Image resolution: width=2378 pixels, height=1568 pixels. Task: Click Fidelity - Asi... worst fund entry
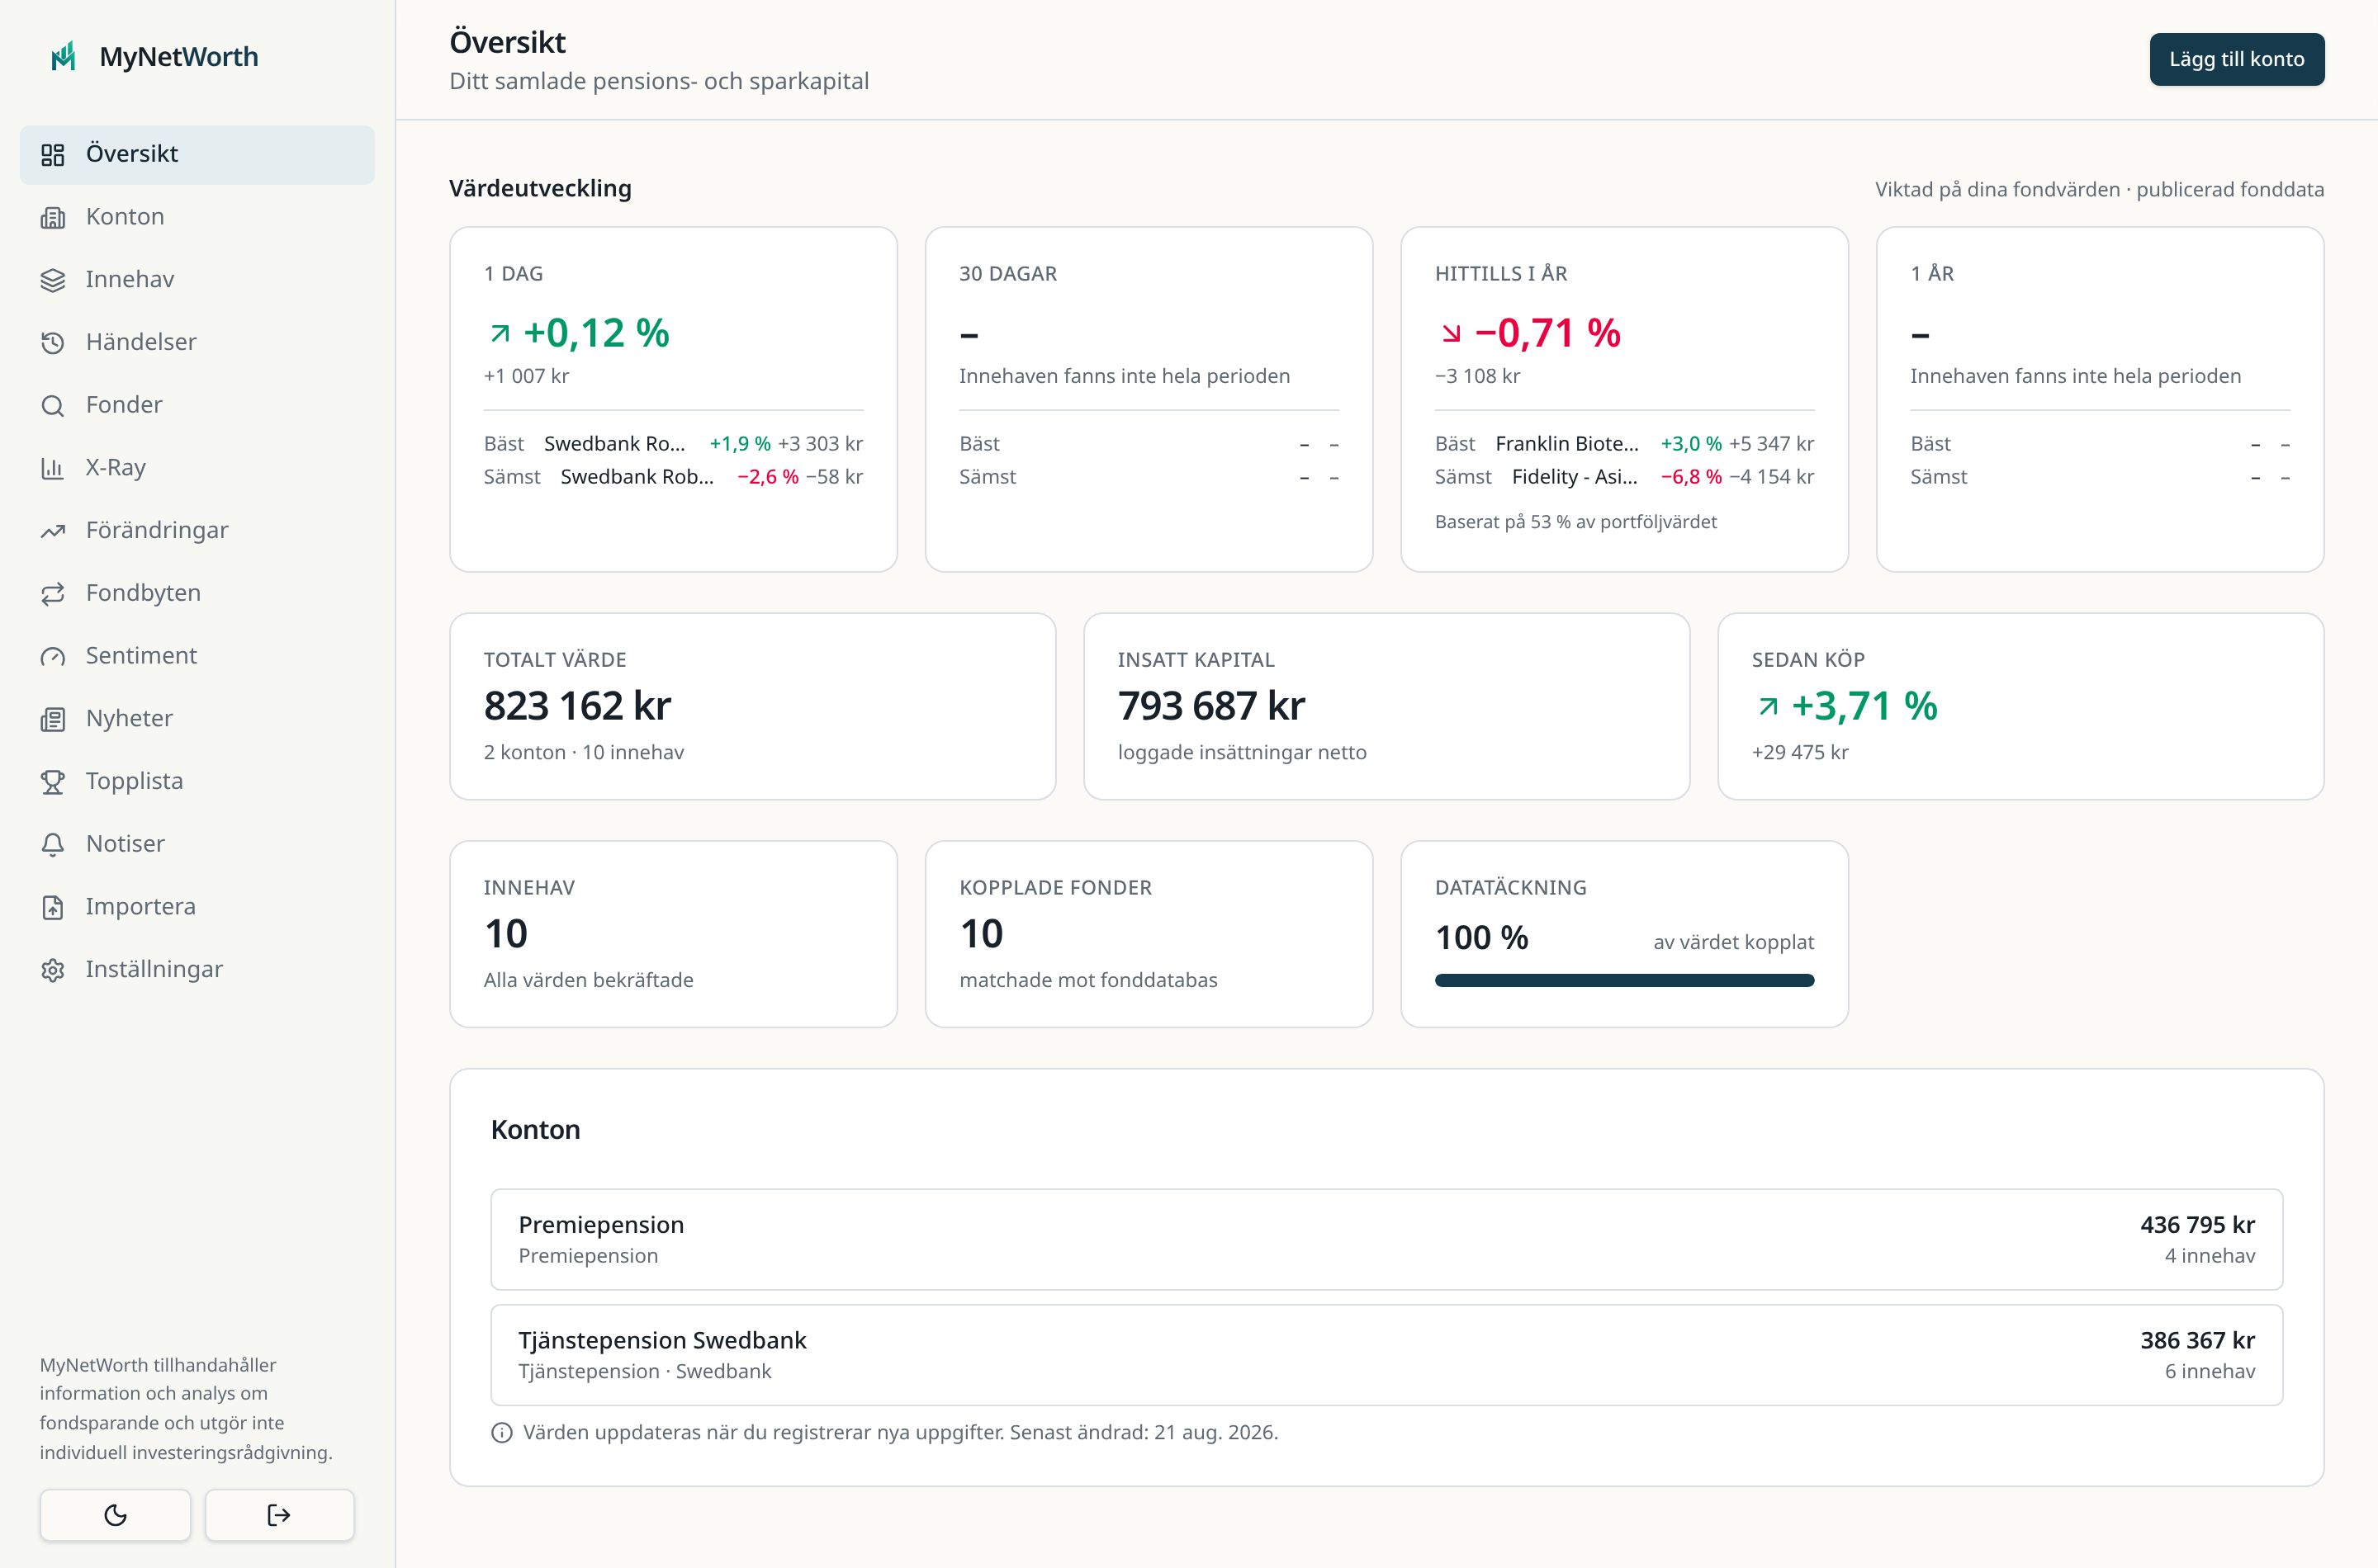[1575, 477]
